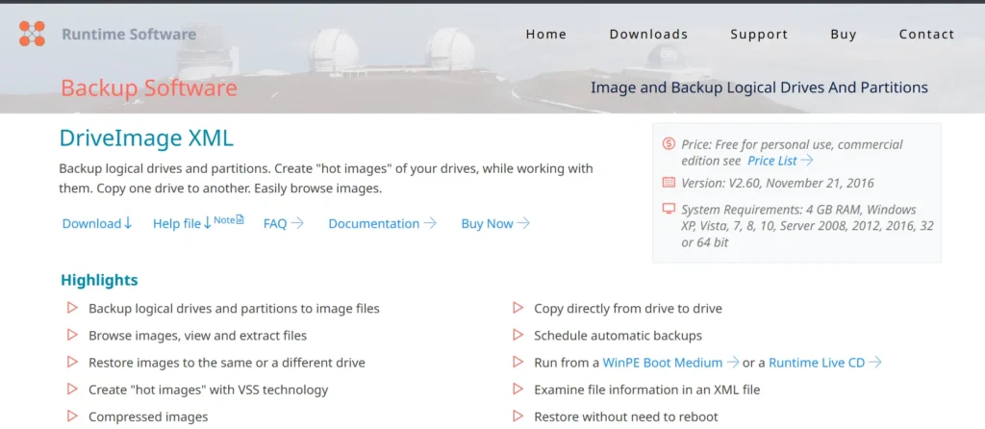Open the Home menu item
Screen dimensions: 985x429
(x=545, y=34)
